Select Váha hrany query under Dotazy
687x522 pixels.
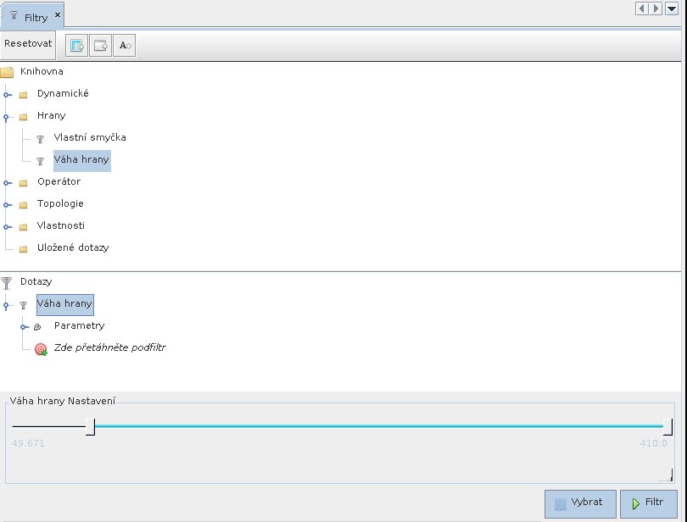point(64,304)
